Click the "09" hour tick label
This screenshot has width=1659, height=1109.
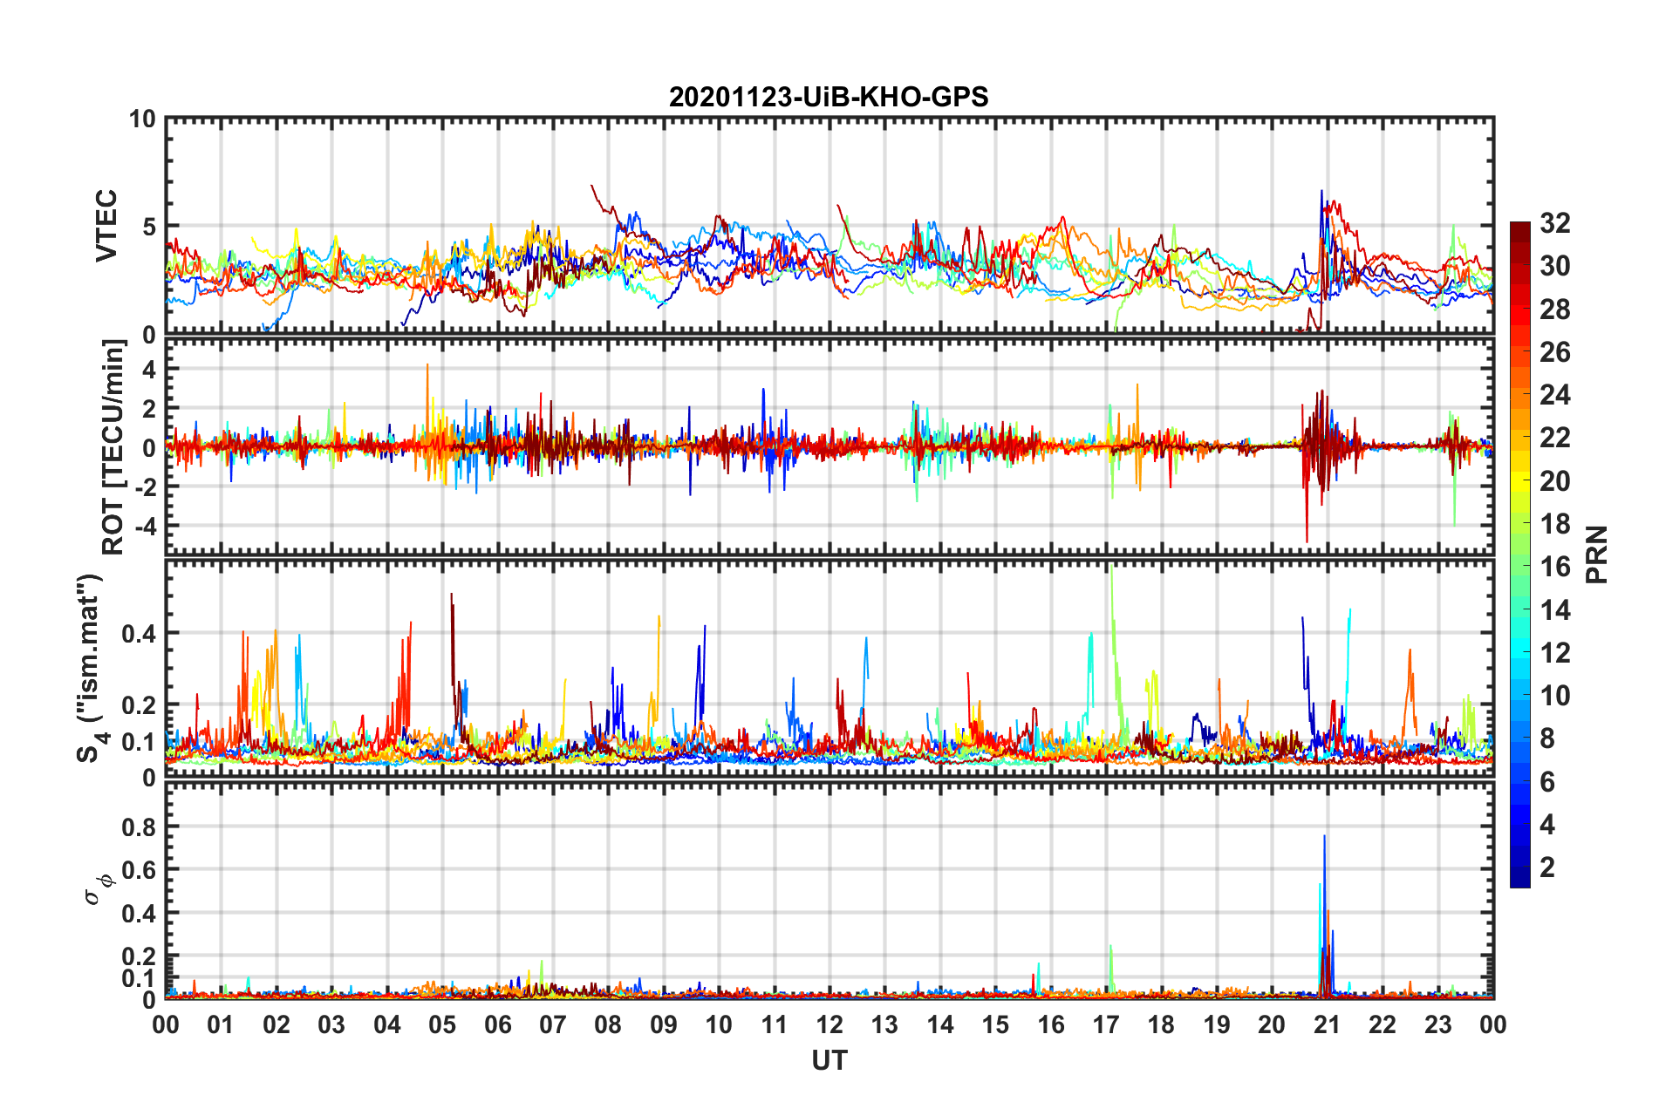tap(664, 1024)
